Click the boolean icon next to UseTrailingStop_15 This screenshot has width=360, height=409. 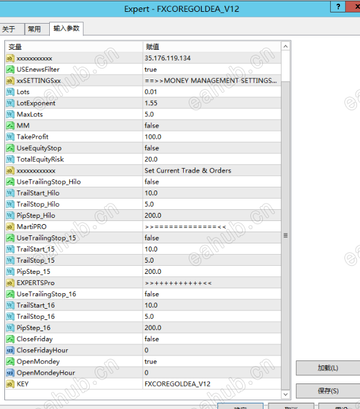[10, 238]
